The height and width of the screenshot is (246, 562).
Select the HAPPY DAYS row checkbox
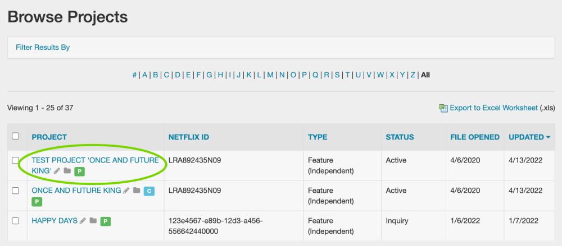pyautogui.click(x=16, y=221)
